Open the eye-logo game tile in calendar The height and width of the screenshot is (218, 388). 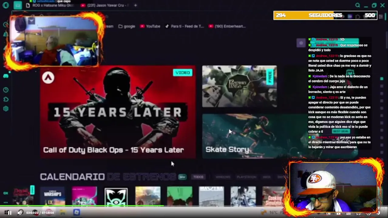[116, 197]
